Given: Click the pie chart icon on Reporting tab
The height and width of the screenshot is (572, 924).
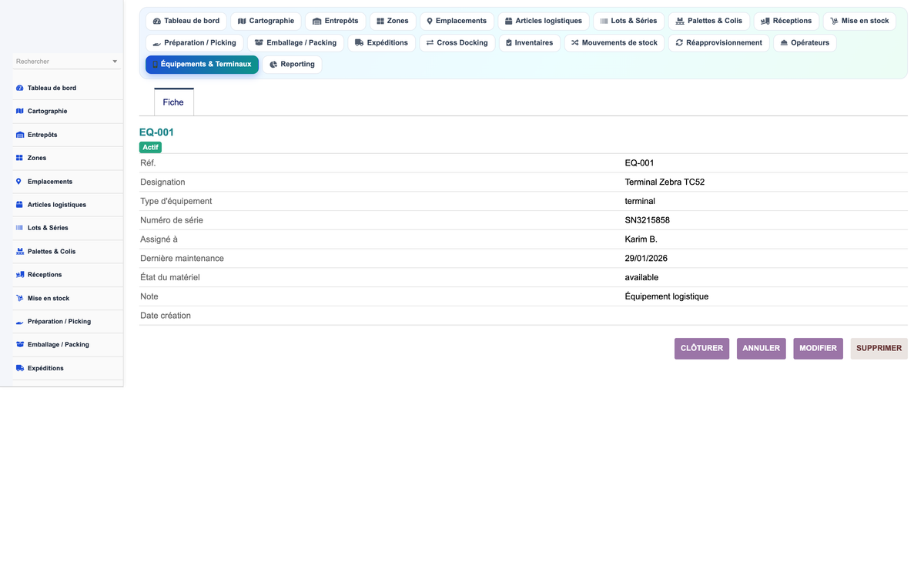Looking at the screenshot, I should [x=273, y=65].
